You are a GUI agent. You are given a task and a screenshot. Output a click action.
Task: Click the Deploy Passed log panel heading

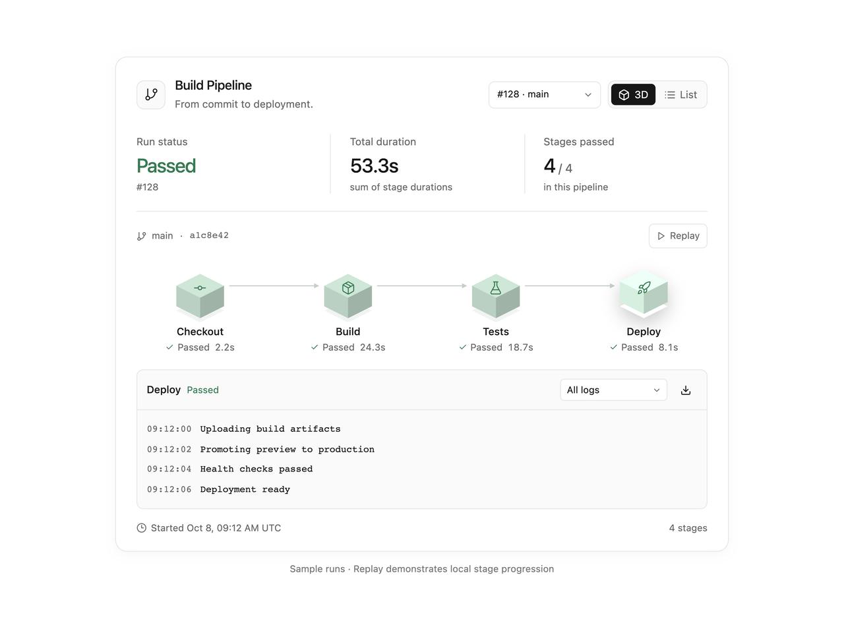(x=183, y=390)
